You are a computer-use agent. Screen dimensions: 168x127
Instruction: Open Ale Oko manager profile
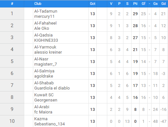tap(42, 28)
